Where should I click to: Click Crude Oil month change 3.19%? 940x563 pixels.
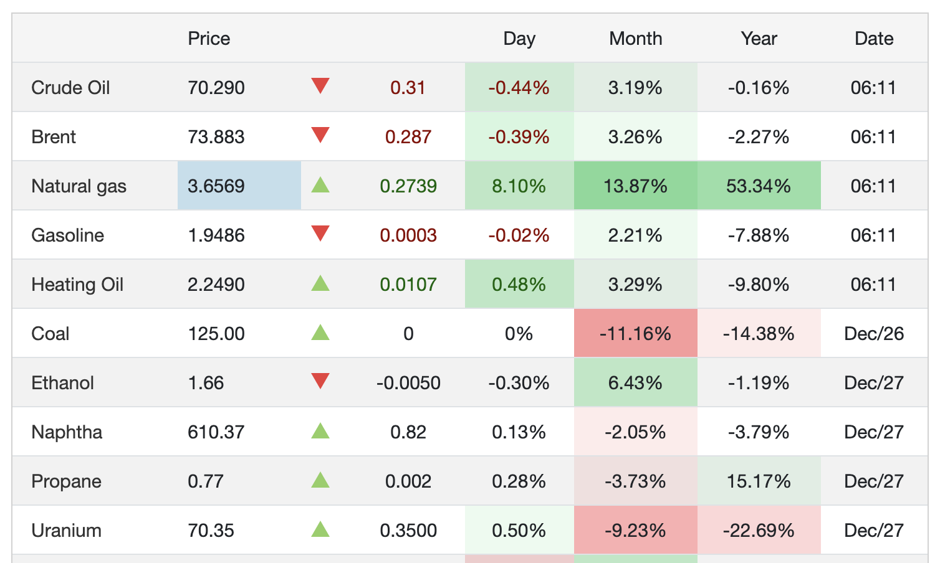[636, 88]
